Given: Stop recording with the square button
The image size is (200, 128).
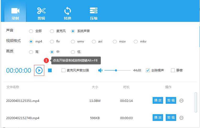Looking at the screenshot, I should click(x=50, y=70).
